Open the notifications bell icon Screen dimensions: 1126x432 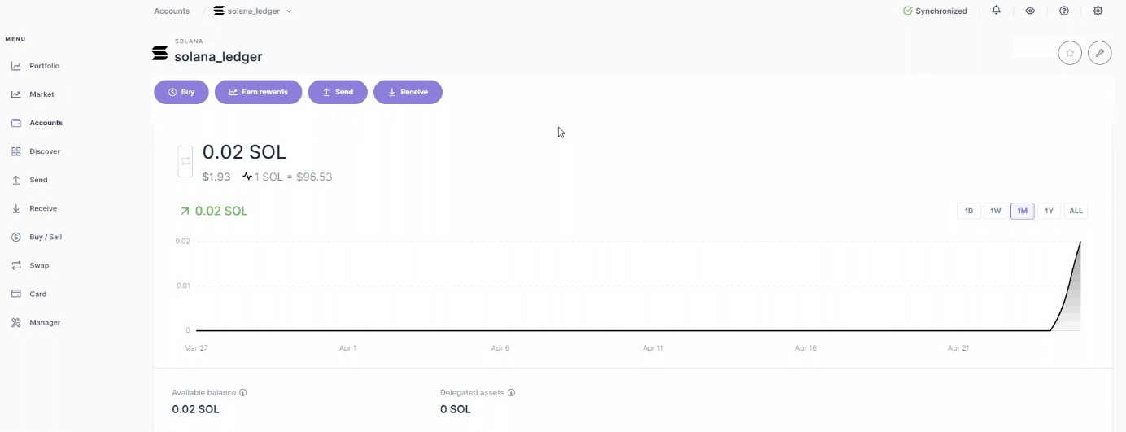coord(996,11)
